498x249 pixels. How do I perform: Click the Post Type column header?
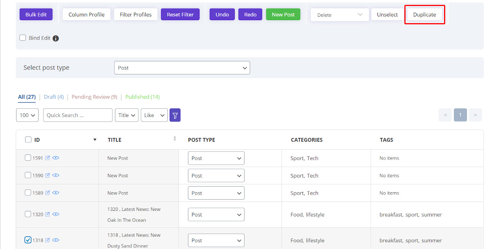201,140
